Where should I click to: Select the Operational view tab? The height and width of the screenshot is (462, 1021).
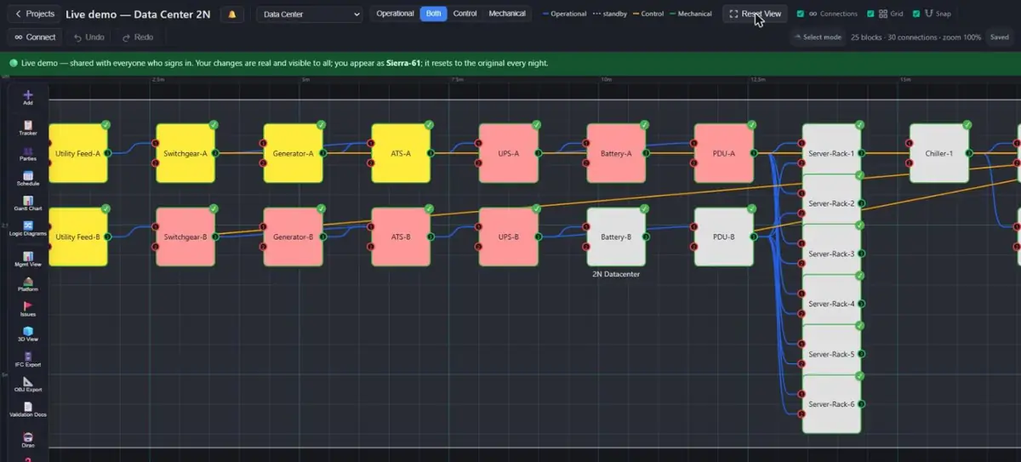click(395, 14)
